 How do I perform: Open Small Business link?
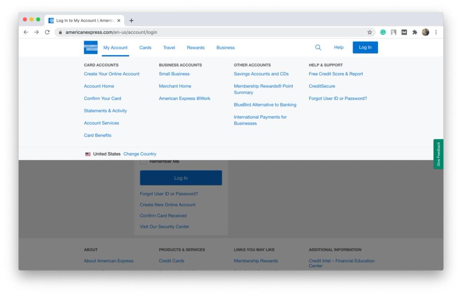tap(174, 74)
